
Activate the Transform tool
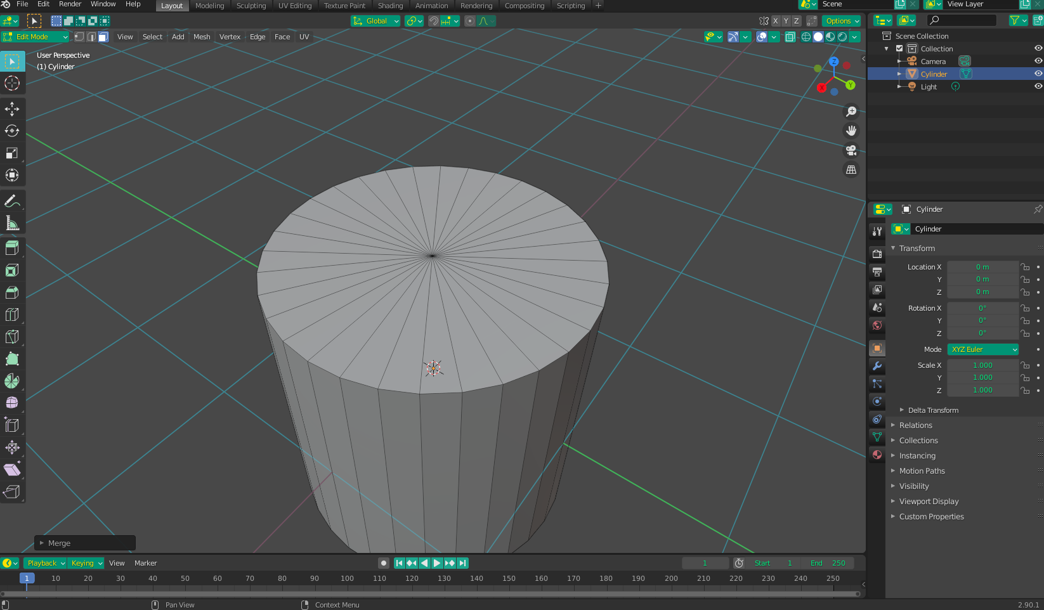pyautogui.click(x=12, y=176)
